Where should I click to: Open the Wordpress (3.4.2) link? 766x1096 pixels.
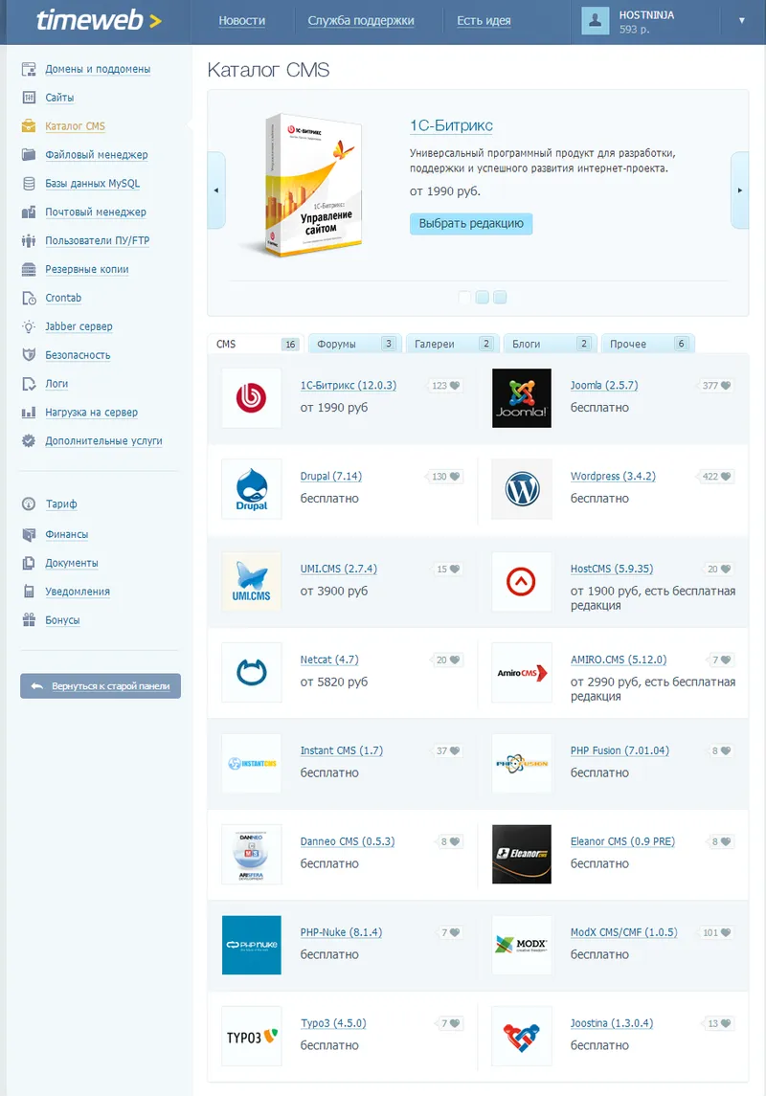click(613, 476)
